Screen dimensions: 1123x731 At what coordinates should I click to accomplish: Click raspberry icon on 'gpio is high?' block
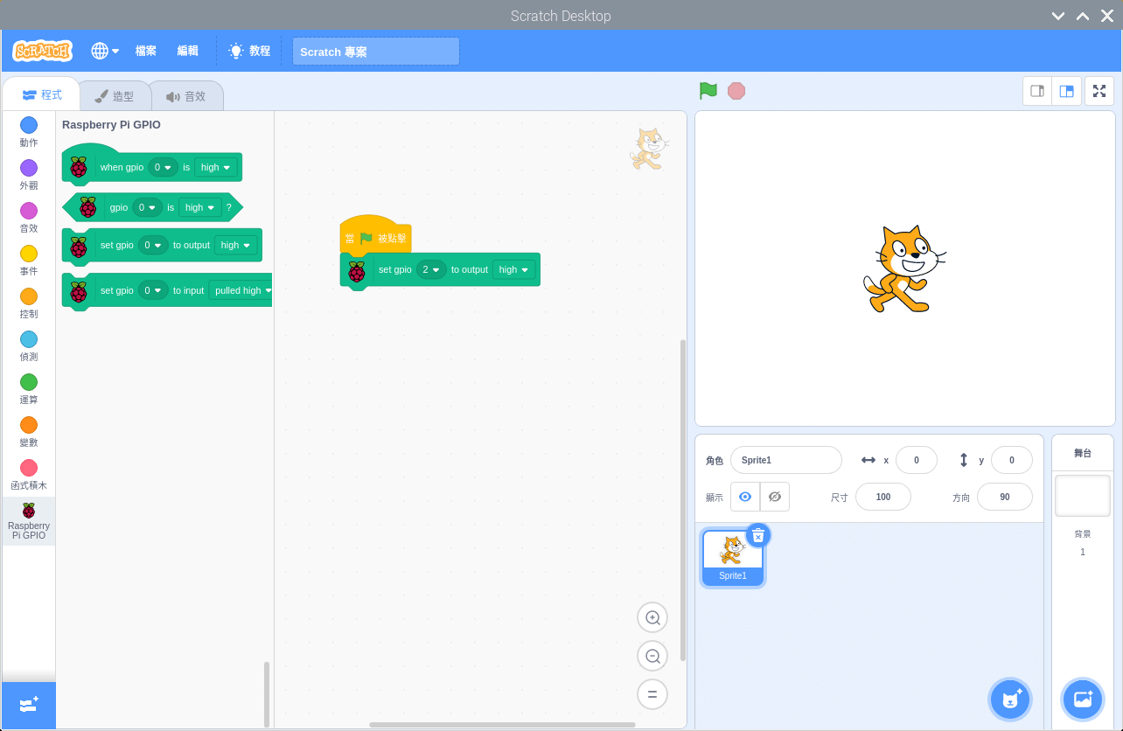pyautogui.click(x=88, y=207)
